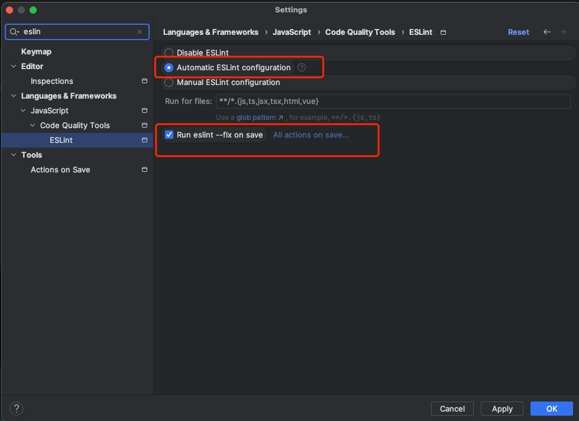Click the icon next to Actions on Save

pyautogui.click(x=144, y=169)
